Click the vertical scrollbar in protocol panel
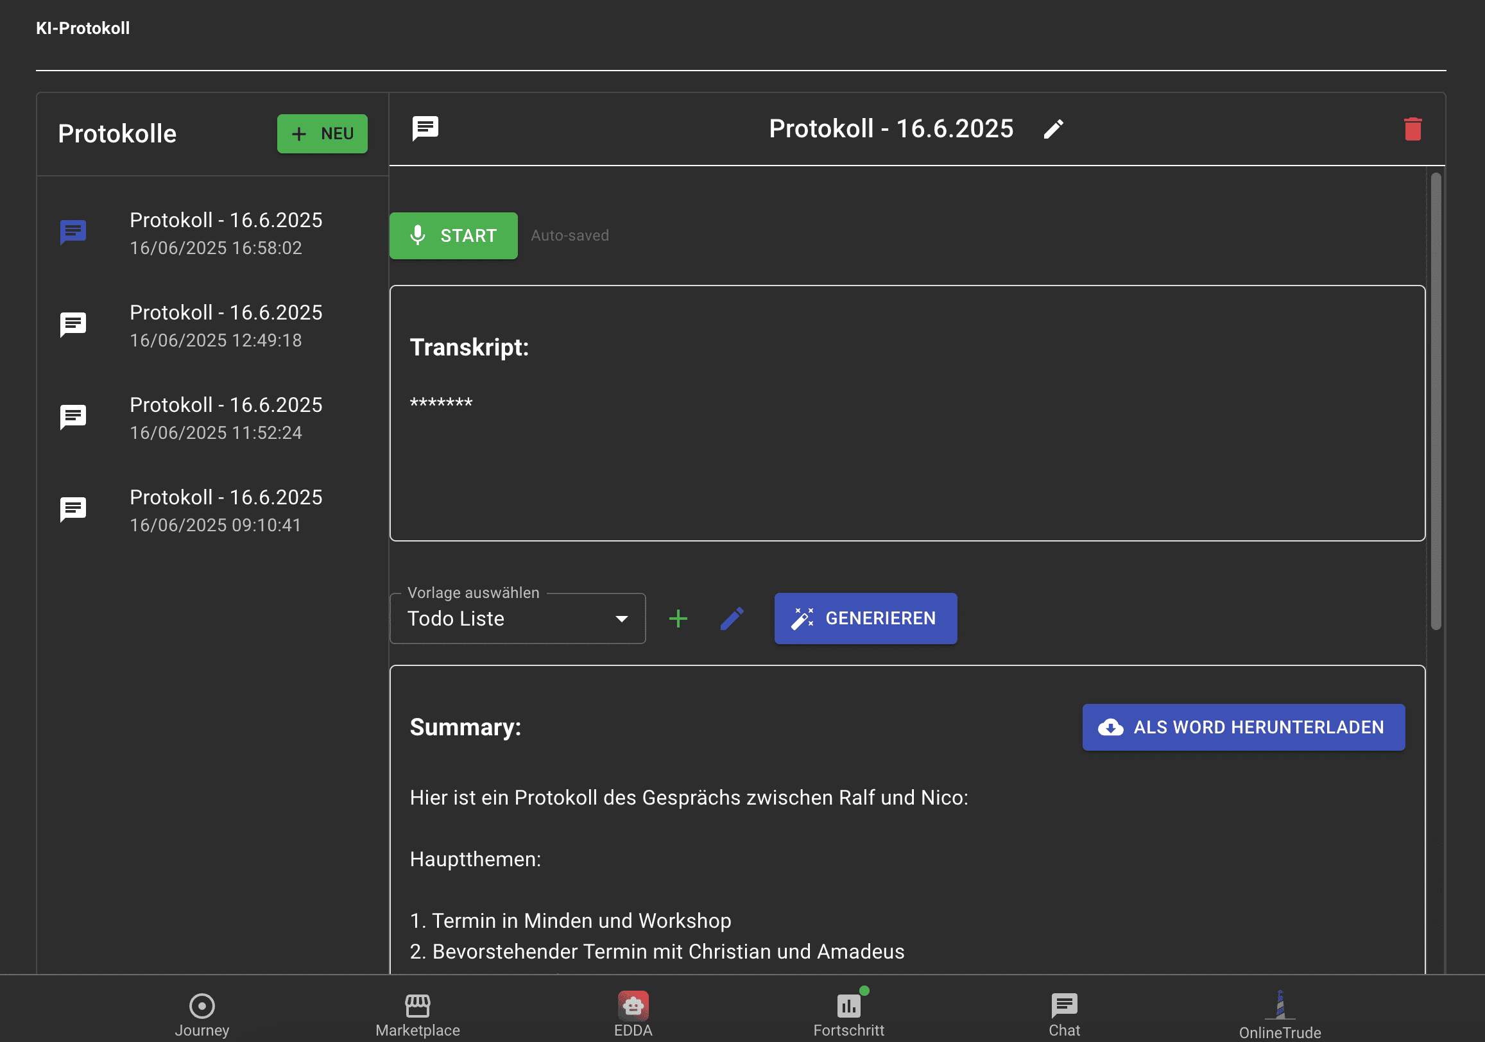 tap(1435, 401)
